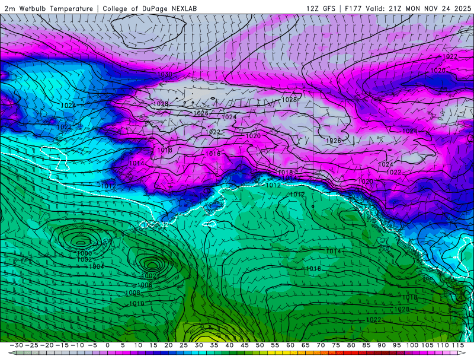Image resolution: width=474 pixels, height=356 pixels.
Task: Select the 10 value on the temperature scale
Action: coord(138,345)
